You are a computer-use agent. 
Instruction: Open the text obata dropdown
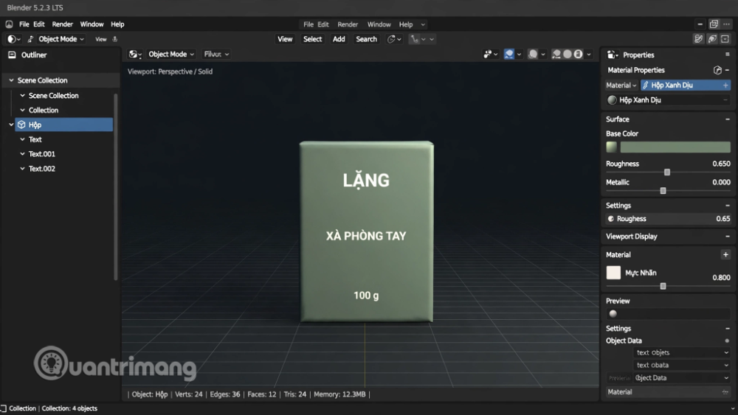pos(682,365)
